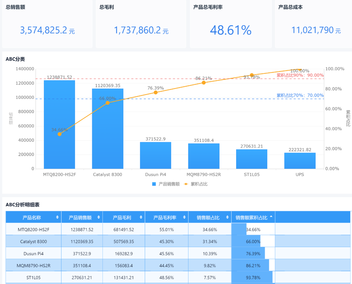Click the orange 66.00% data point marker
Image resolution: width=352 pixels, height=284 pixels.
tap(108, 103)
